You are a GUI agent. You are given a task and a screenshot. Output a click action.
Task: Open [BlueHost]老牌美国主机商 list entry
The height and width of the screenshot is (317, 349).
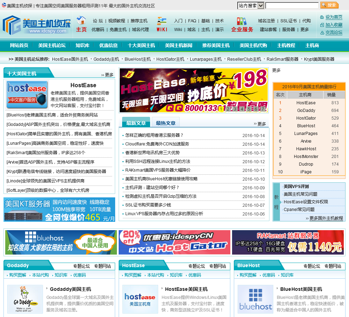pyautogui.click(x=52, y=115)
